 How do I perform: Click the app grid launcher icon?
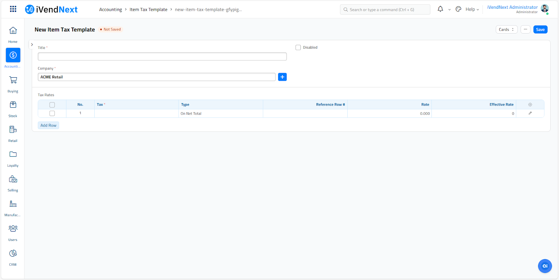click(13, 9)
